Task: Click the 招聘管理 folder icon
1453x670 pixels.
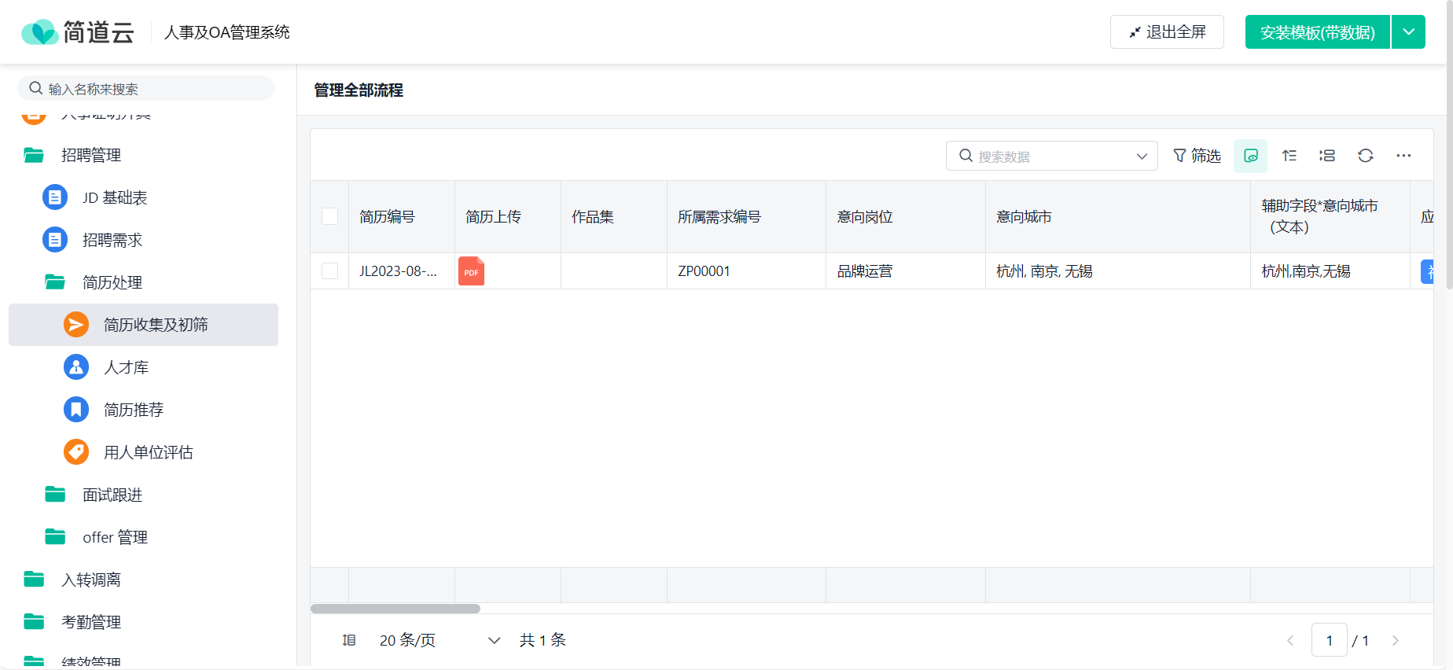Action: (34, 155)
